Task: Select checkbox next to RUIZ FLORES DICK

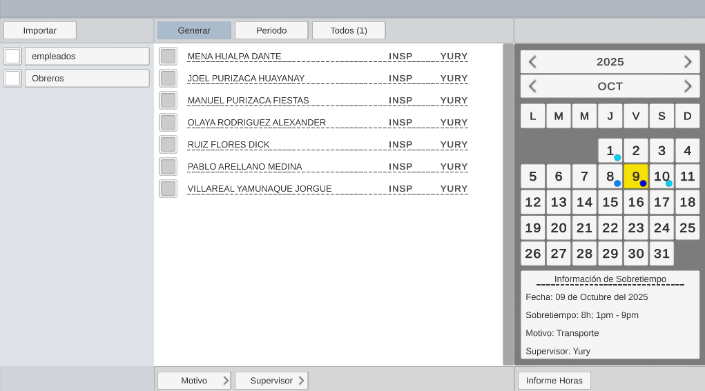Action: (168, 145)
